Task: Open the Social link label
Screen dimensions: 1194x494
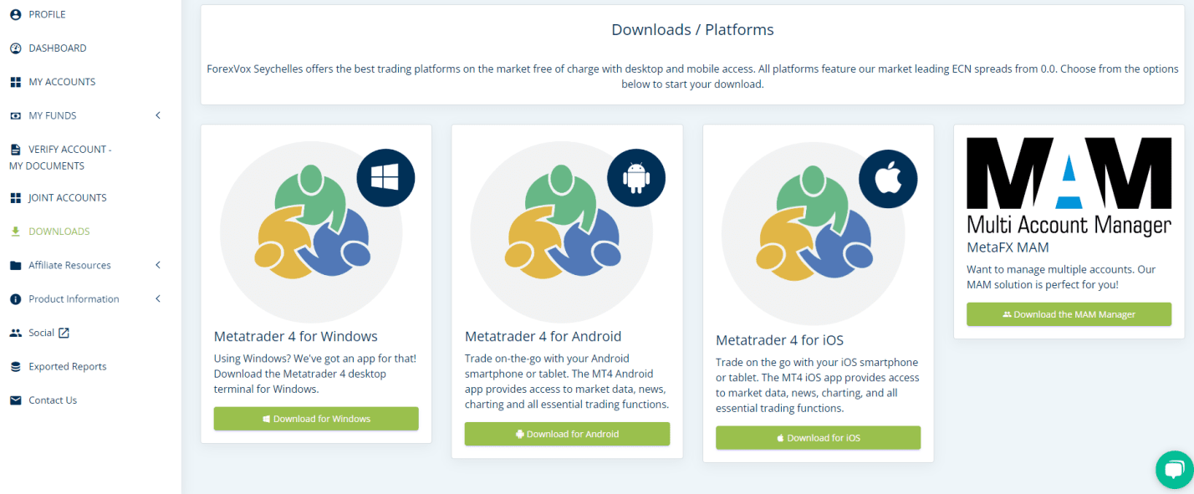Action: pos(41,333)
